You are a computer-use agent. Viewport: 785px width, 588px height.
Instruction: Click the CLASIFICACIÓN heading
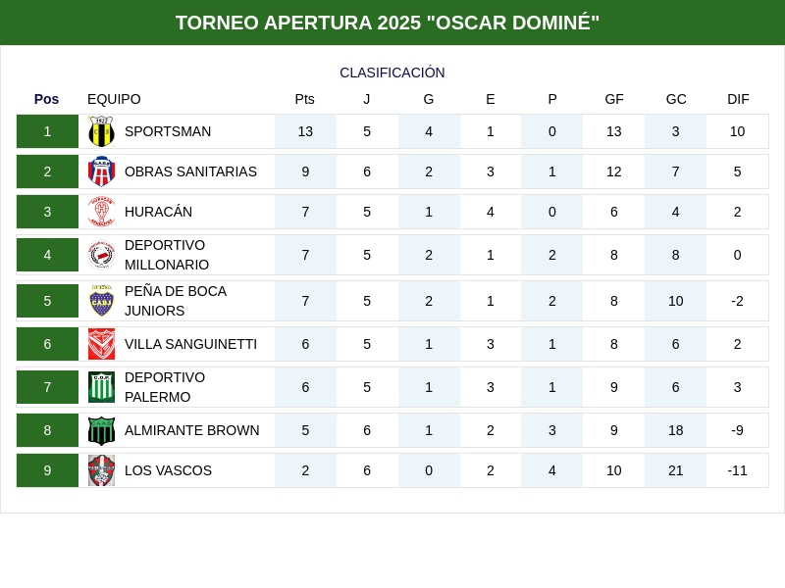point(392,73)
